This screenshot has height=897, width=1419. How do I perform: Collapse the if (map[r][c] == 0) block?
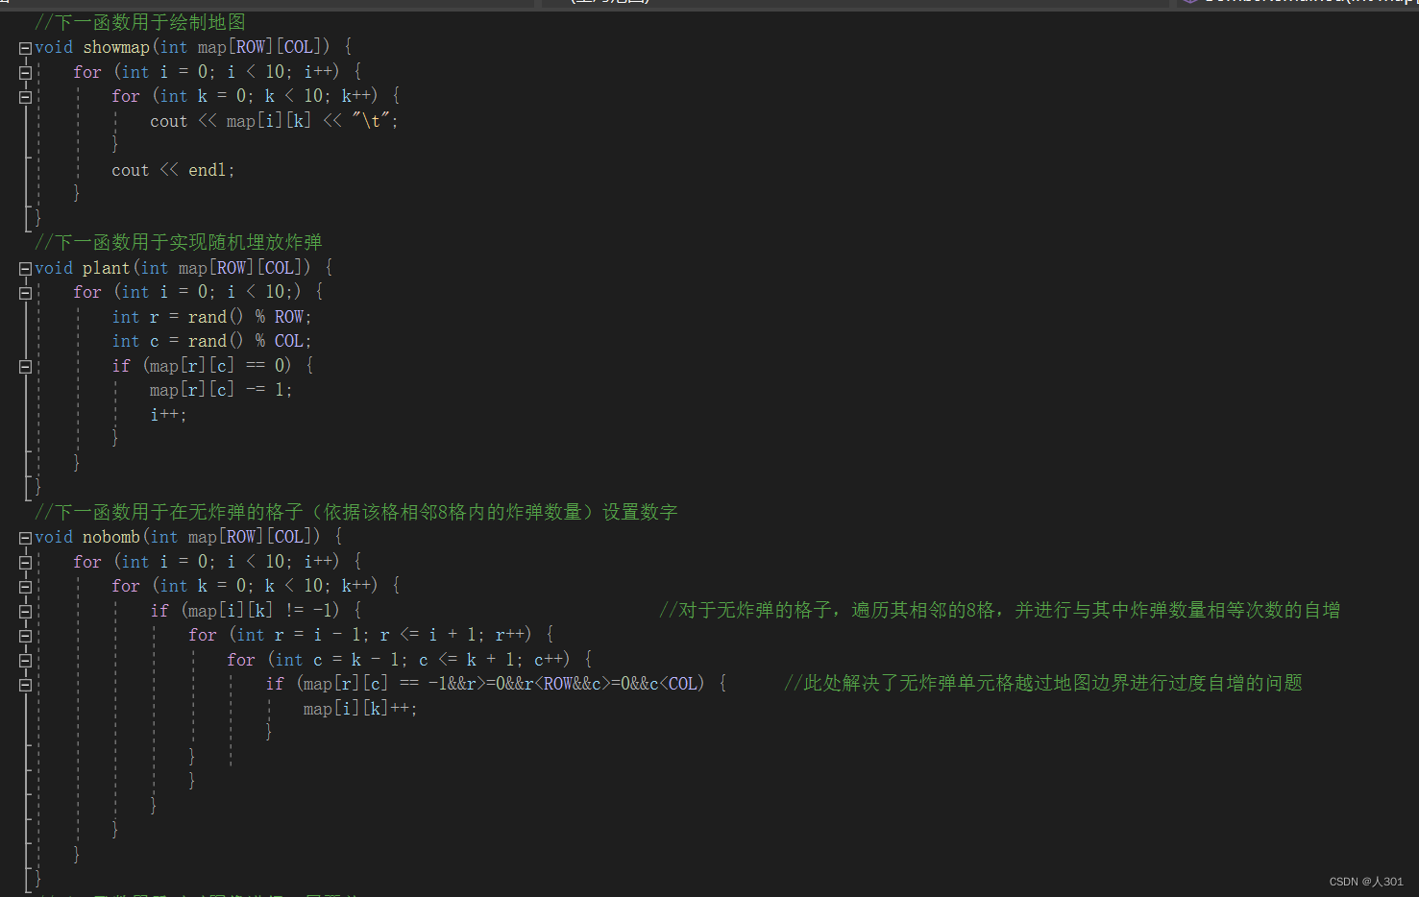point(25,367)
